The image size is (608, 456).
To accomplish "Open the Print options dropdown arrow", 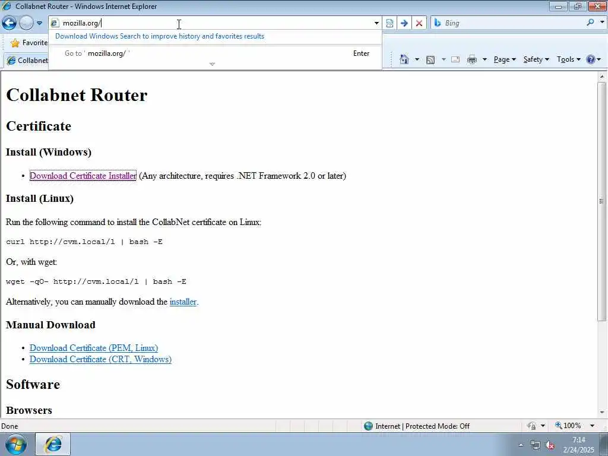I will click(x=484, y=59).
